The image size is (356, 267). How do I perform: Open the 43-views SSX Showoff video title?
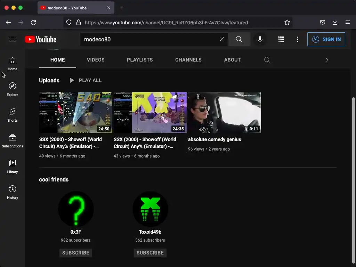[145, 143]
